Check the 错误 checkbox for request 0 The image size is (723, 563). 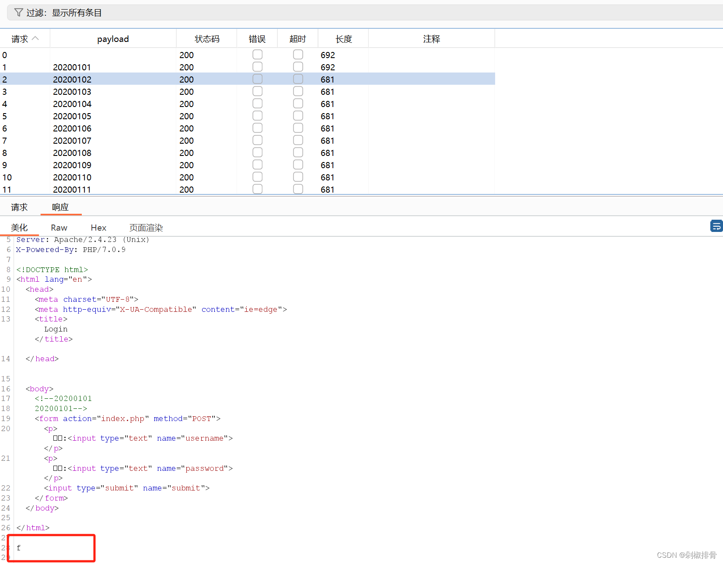257,54
